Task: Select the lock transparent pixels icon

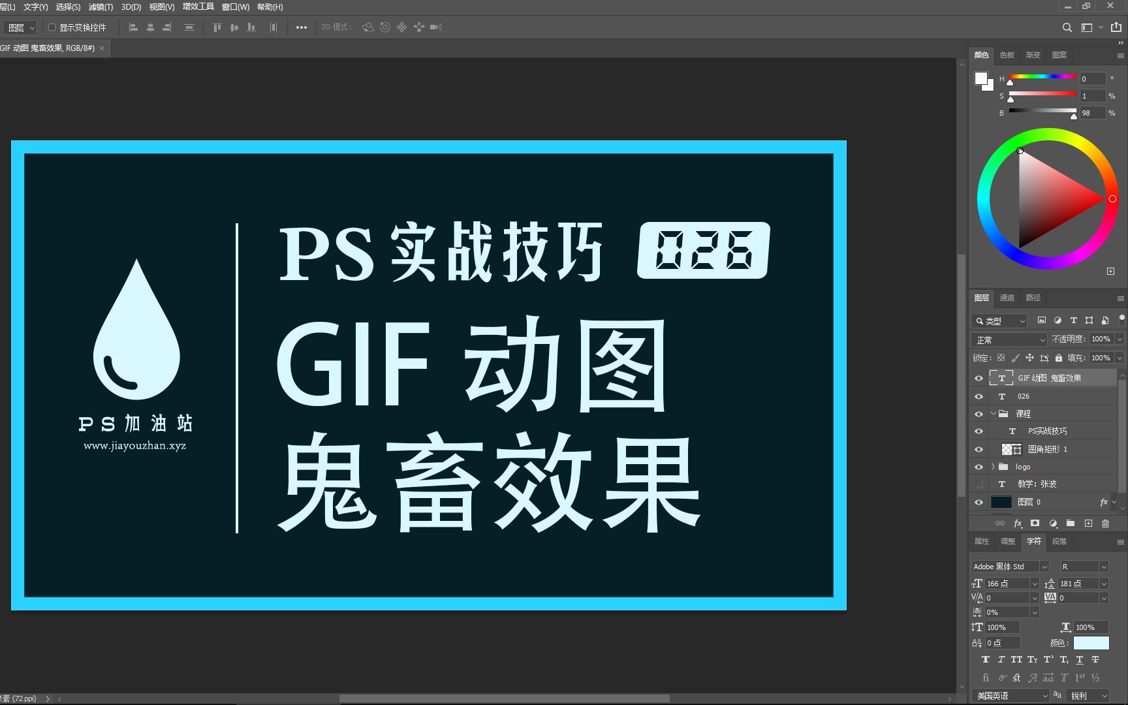Action: point(1001,358)
